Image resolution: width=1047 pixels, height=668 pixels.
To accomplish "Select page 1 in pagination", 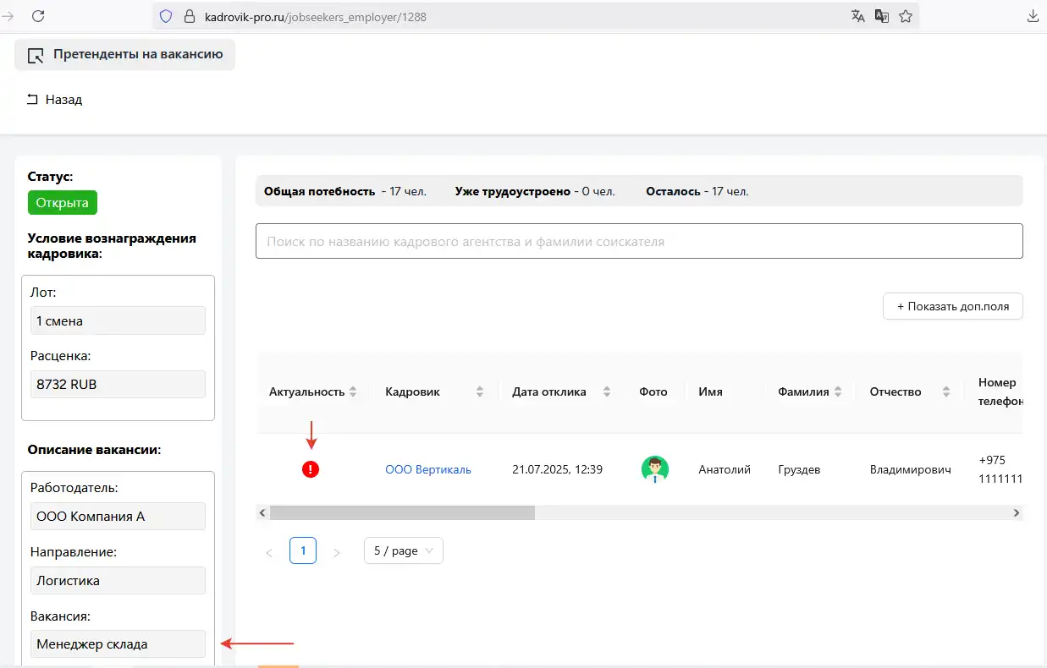I will (x=303, y=551).
